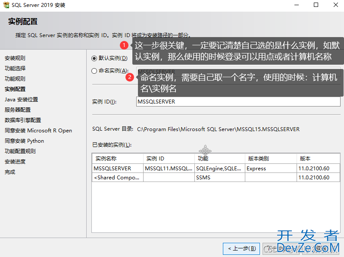This screenshot has height=257, width=344.
Task: Select 同意安装 Python step
Action: click(24, 141)
